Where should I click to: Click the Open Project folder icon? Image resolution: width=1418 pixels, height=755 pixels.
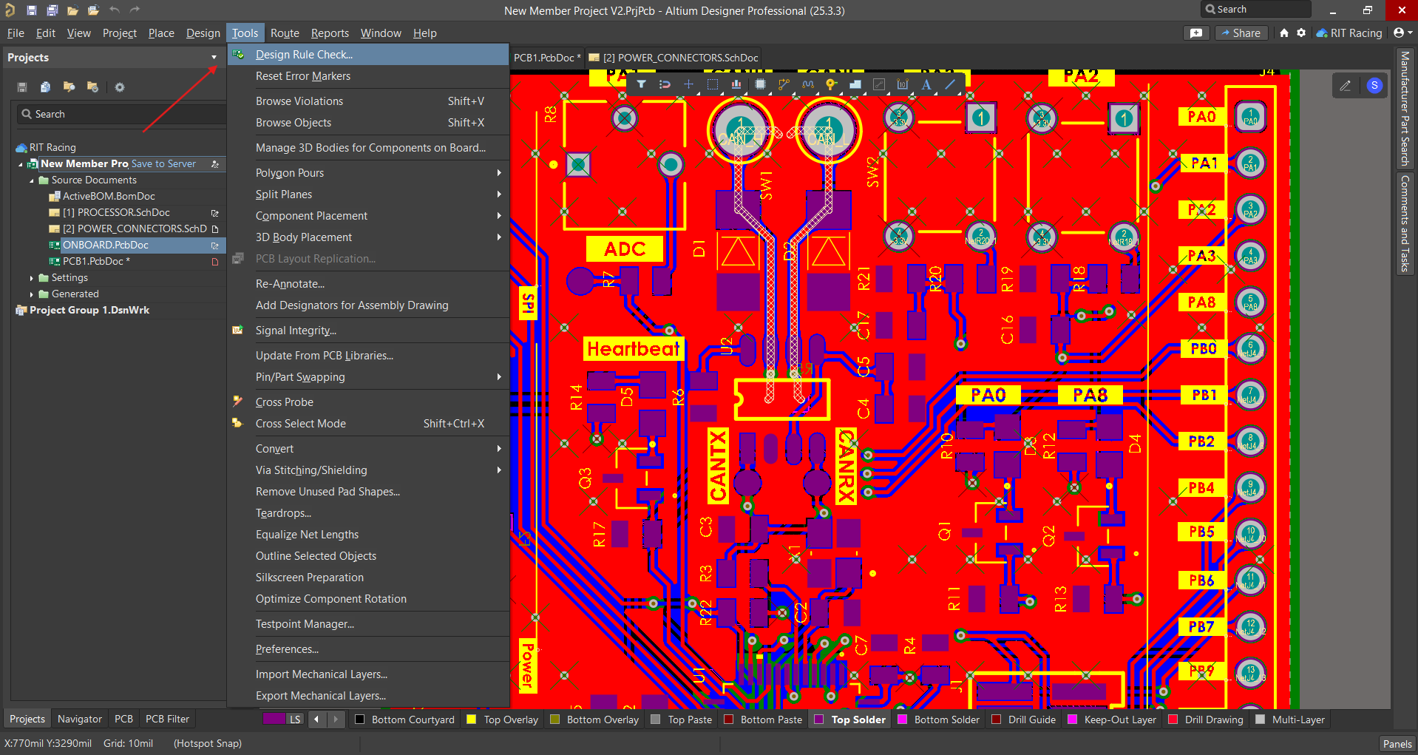click(93, 10)
